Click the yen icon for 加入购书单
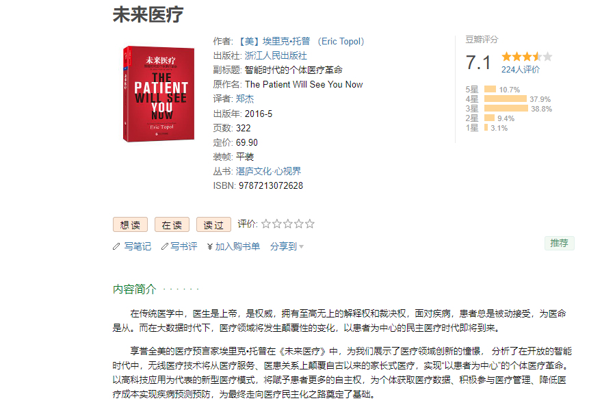This screenshot has height=403, width=615. pos(210,246)
